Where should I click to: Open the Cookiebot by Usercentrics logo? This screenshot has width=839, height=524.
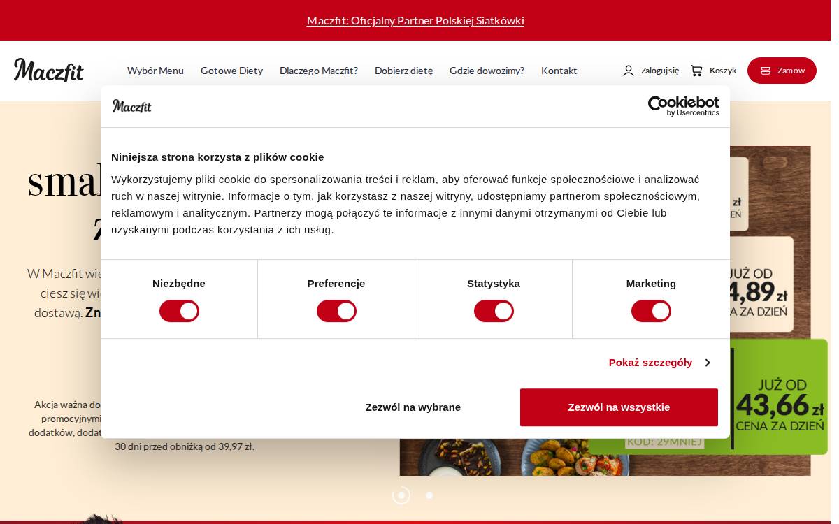683,106
